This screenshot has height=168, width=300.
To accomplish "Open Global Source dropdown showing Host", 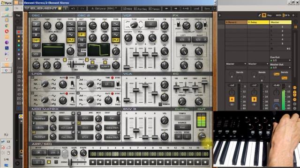I will click(182, 127).
